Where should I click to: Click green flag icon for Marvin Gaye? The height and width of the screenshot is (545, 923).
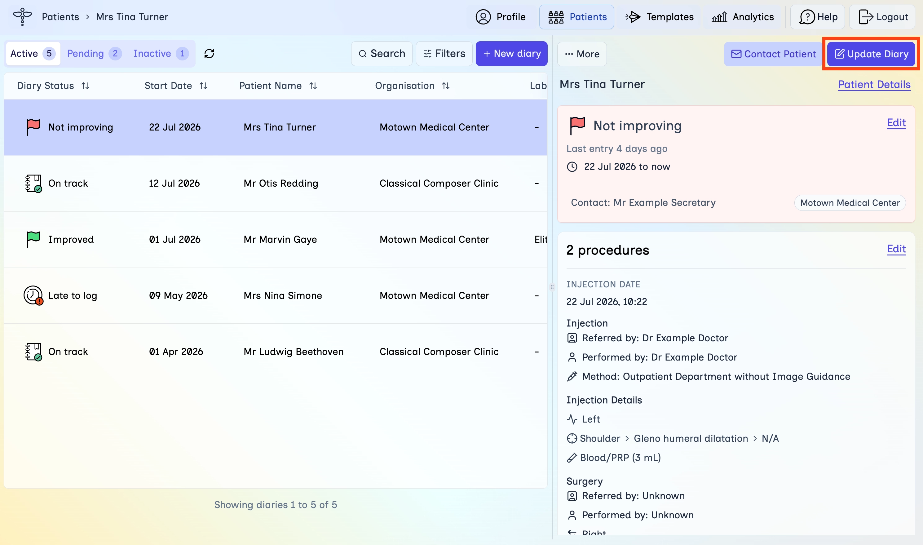coord(33,239)
